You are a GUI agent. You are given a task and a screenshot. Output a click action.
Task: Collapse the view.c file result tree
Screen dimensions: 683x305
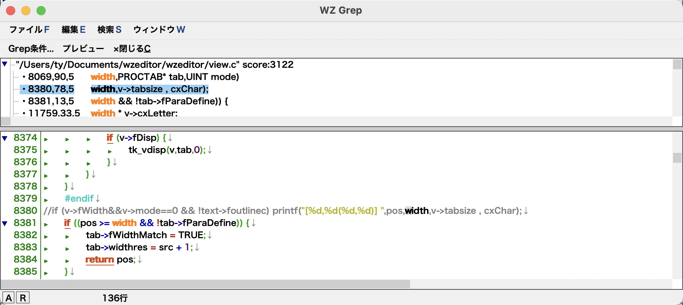[x=5, y=64]
